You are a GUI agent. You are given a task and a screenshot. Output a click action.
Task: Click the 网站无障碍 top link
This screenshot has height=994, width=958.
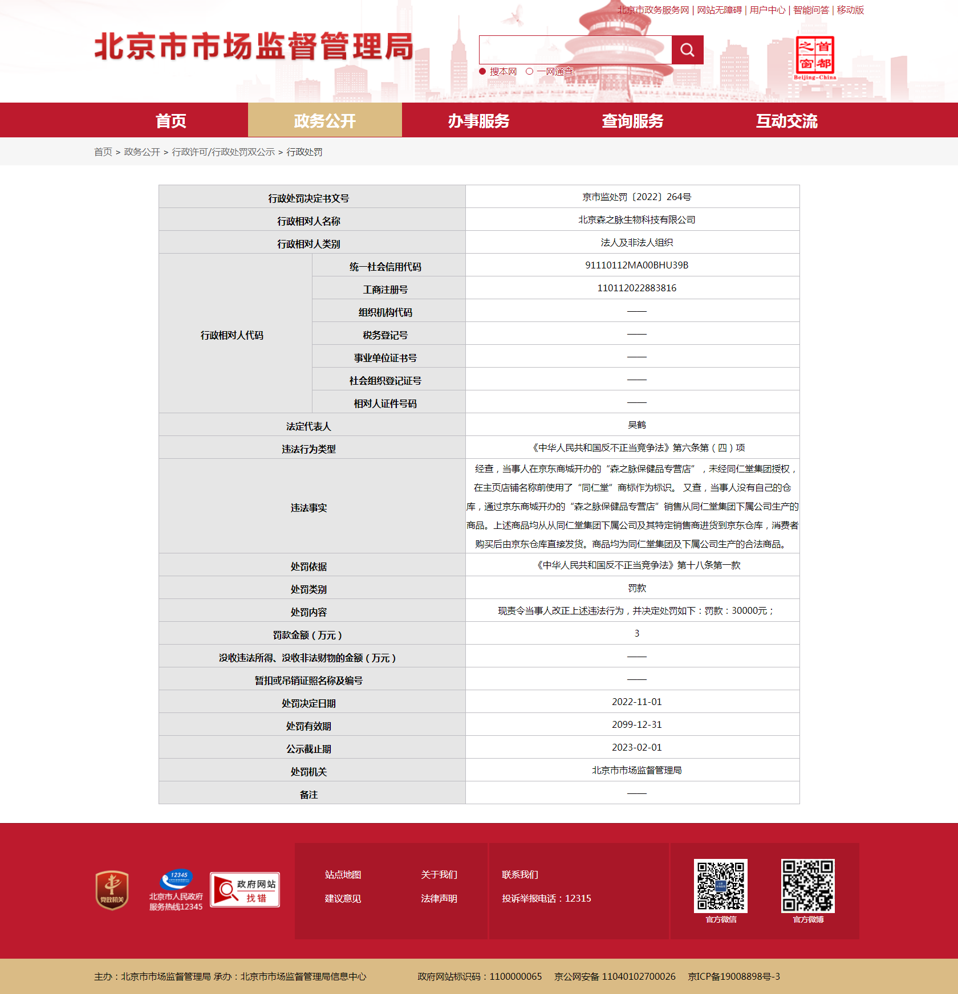pos(720,10)
